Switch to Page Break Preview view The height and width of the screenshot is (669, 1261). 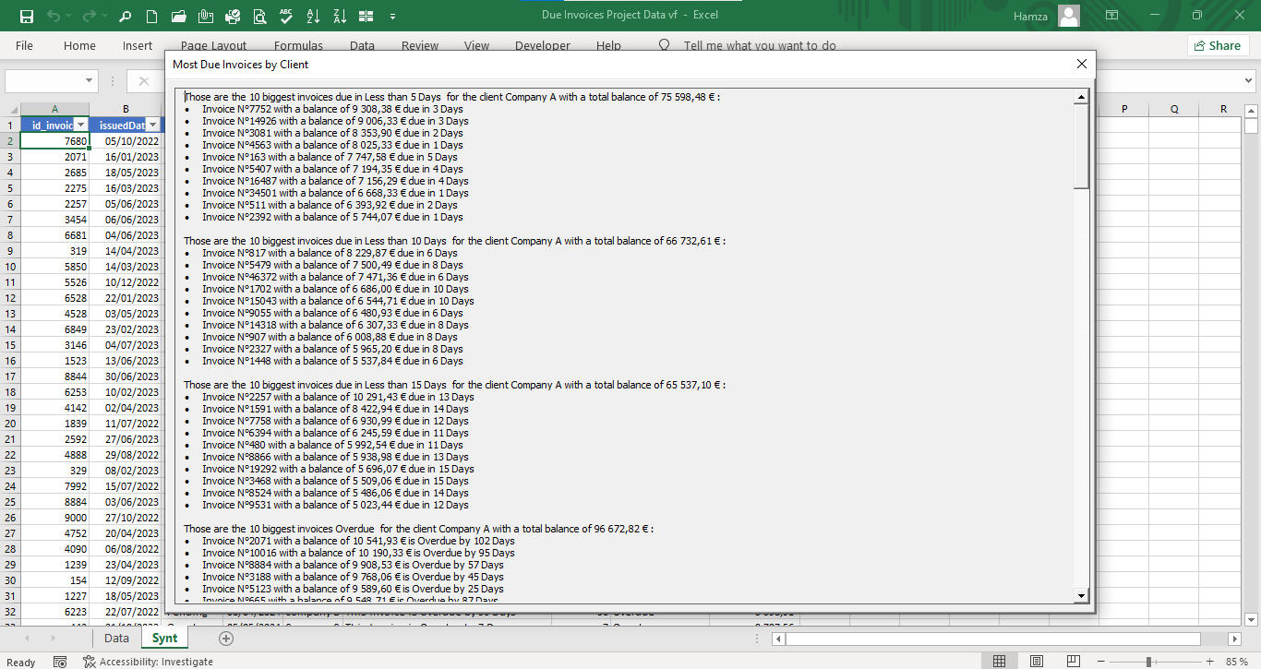tap(1073, 662)
